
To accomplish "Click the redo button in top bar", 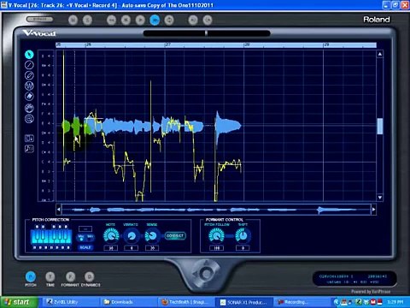I will pyautogui.click(x=208, y=20).
